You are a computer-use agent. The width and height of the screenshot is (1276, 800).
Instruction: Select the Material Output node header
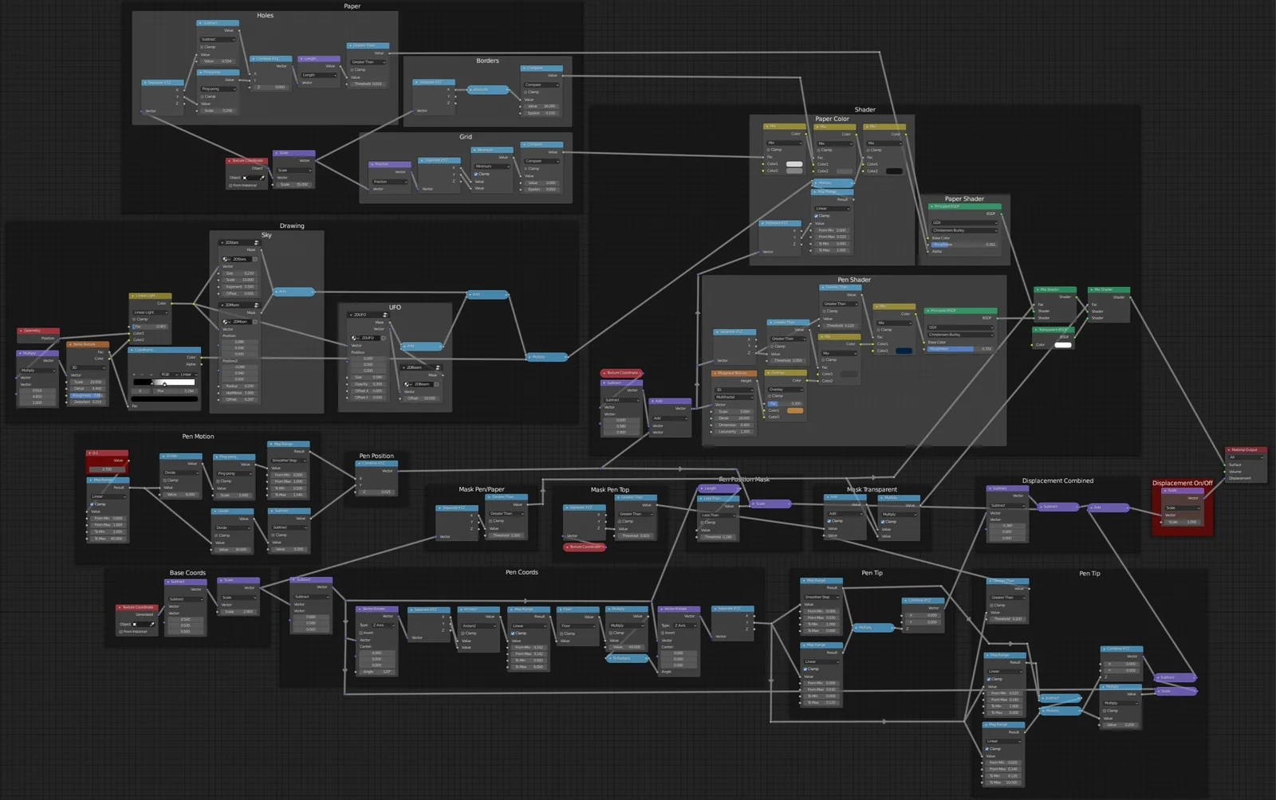1246,449
